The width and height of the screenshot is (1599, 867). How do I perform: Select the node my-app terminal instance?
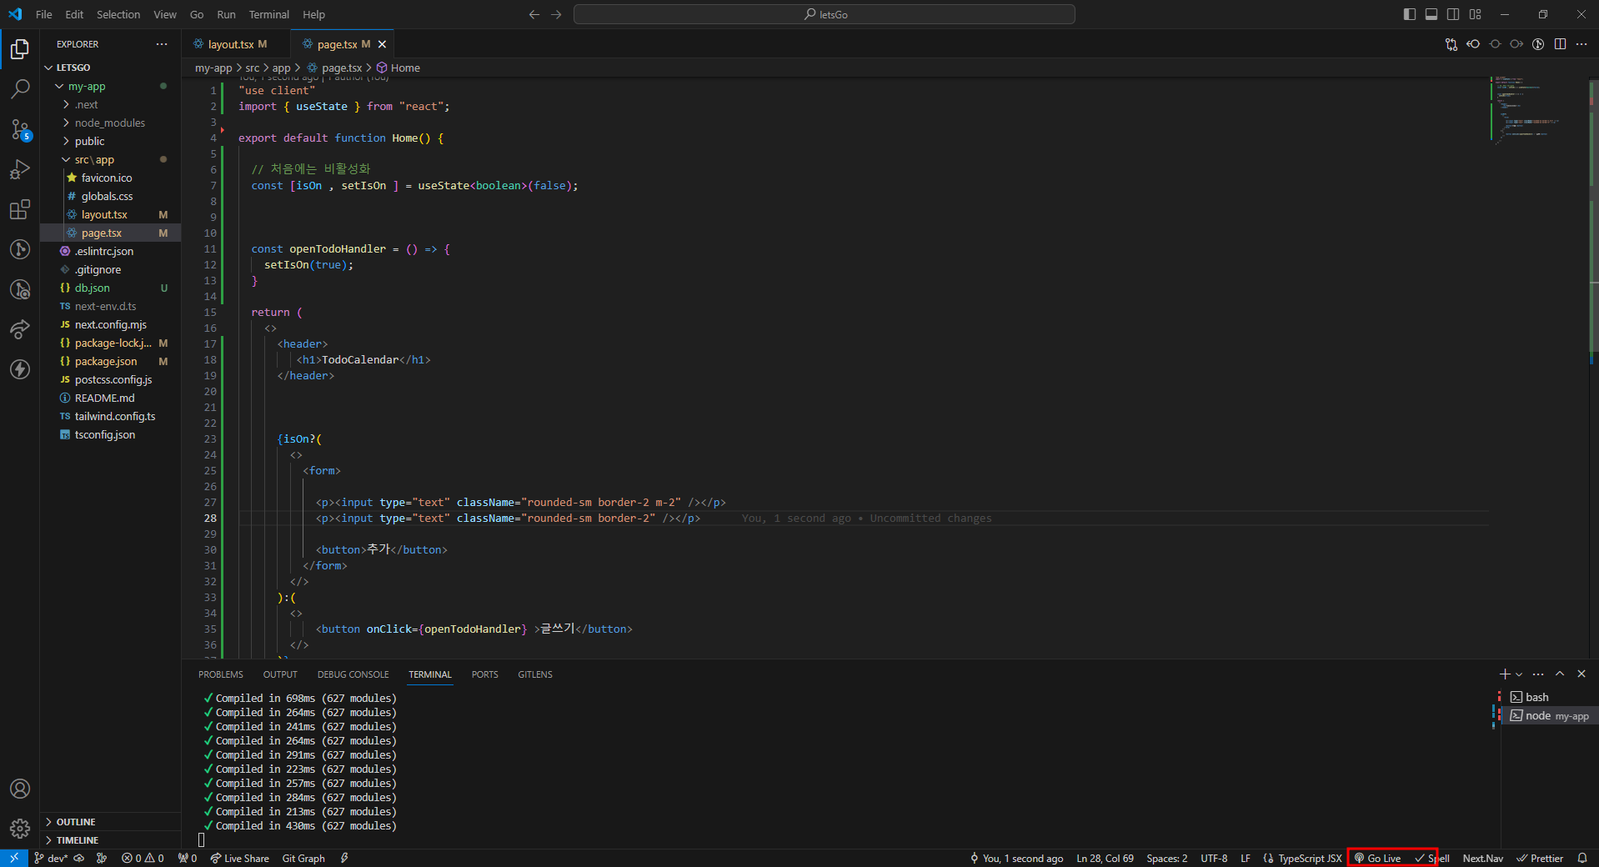click(1550, 715)
